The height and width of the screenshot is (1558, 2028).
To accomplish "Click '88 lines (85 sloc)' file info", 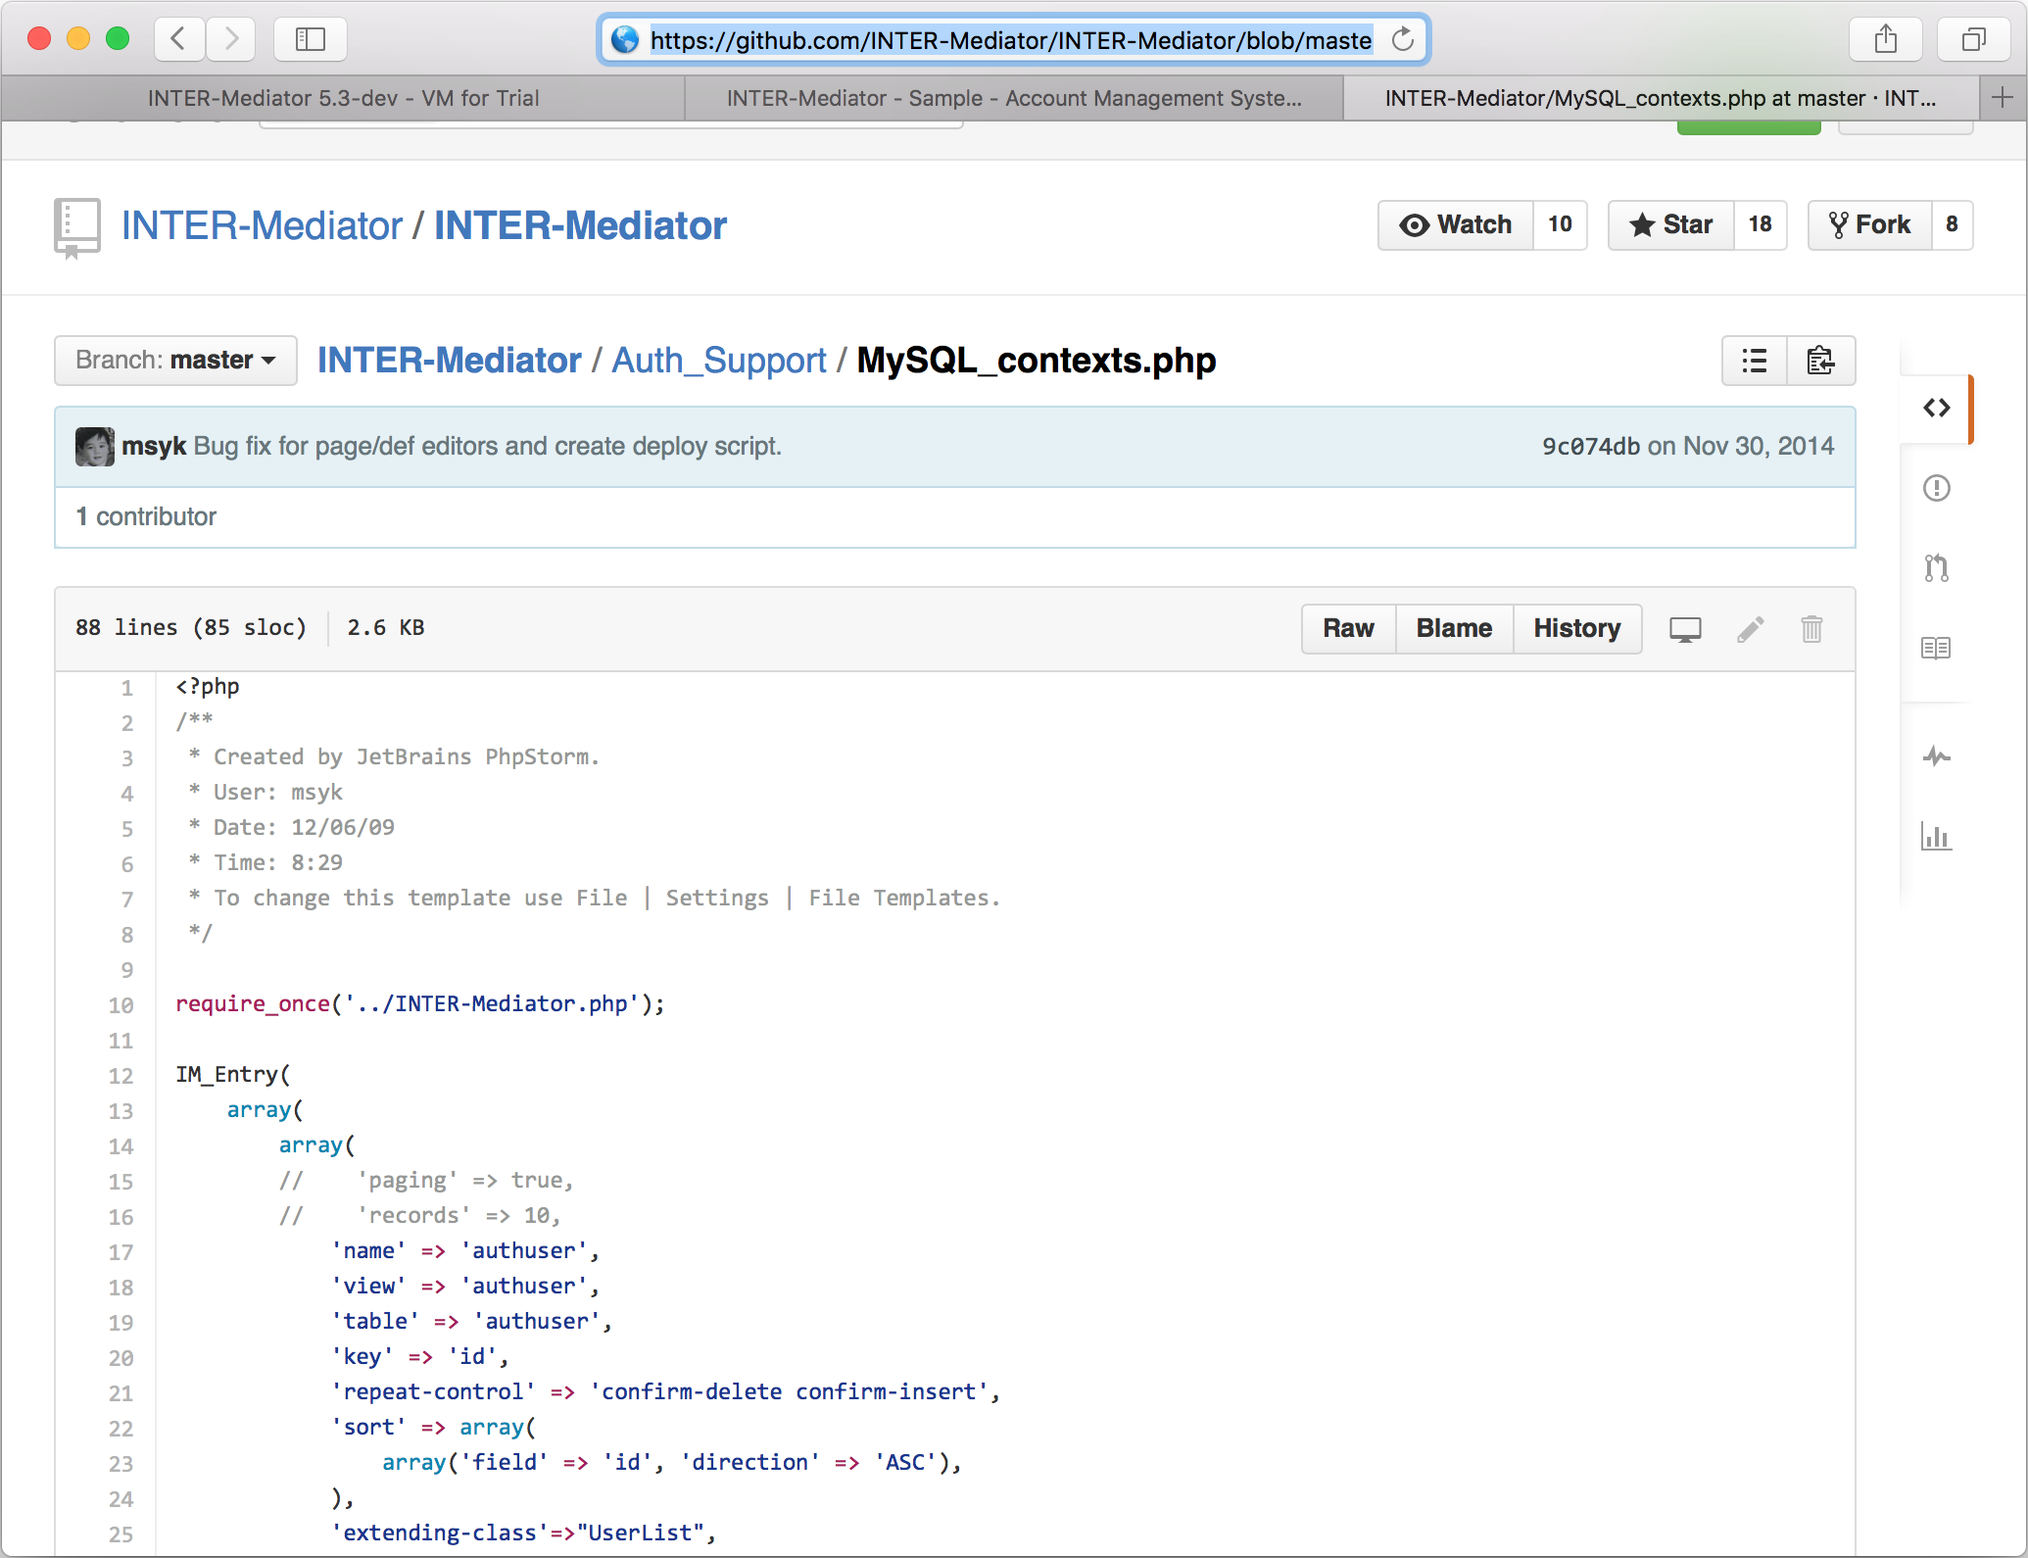I will (191, 628).
